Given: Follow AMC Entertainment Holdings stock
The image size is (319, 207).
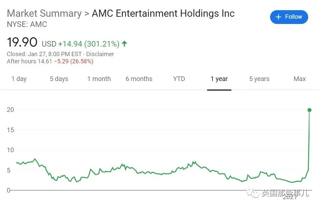Looking at the screenshot, I should [x=289, y=17].
